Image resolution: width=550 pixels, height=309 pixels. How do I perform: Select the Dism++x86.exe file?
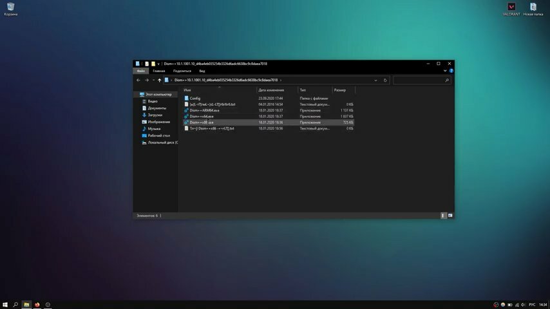coord(202,122)
